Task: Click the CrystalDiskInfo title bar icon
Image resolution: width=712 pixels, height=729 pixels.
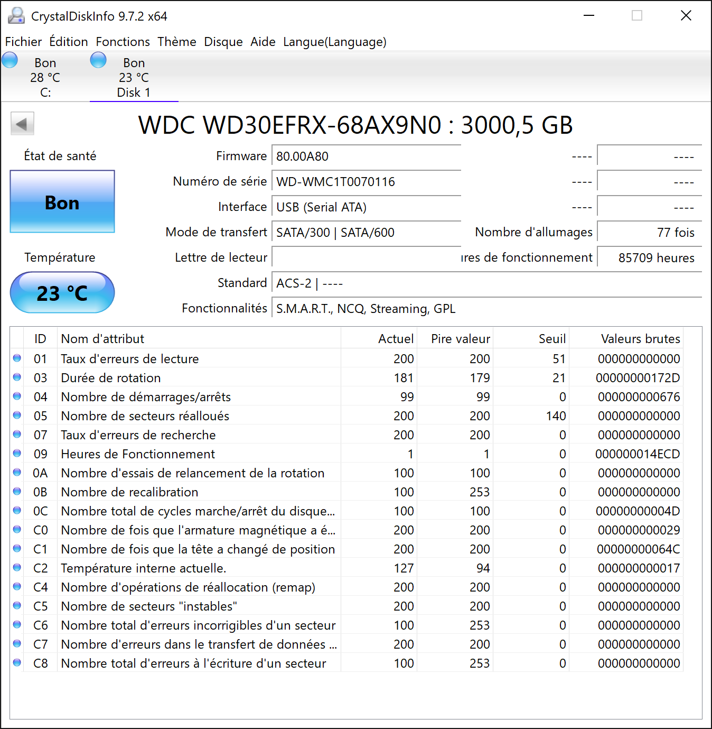Action: point(16,16)
